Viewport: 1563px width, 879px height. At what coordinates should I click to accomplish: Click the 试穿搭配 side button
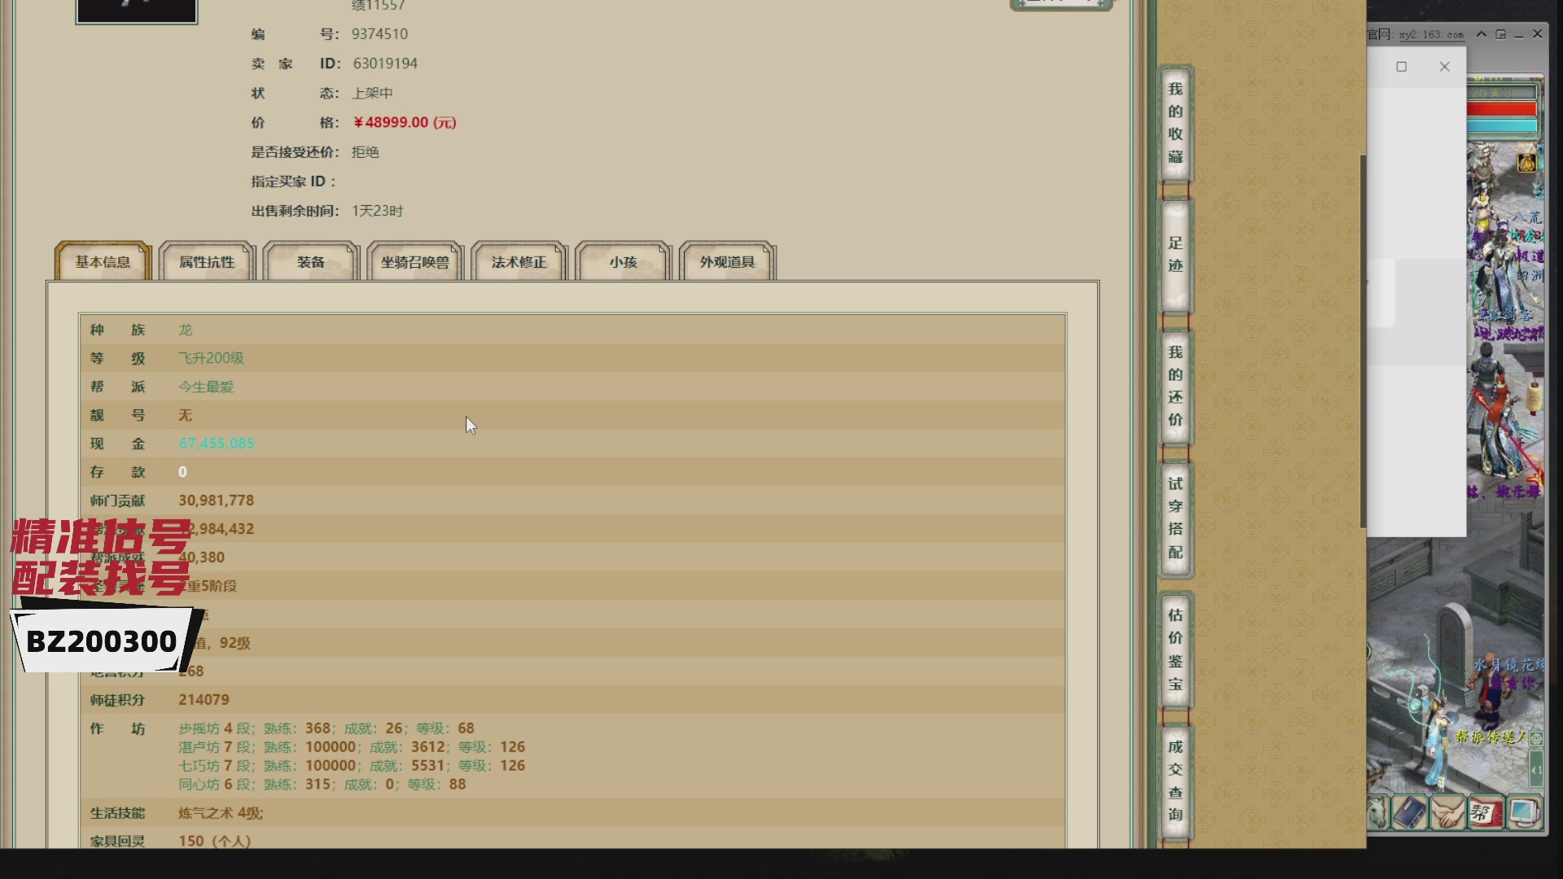coord(1175,518)
